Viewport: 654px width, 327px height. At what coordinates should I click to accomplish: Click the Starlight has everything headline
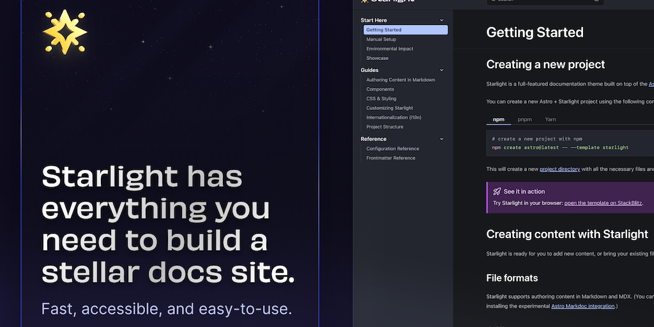point(168,224)
